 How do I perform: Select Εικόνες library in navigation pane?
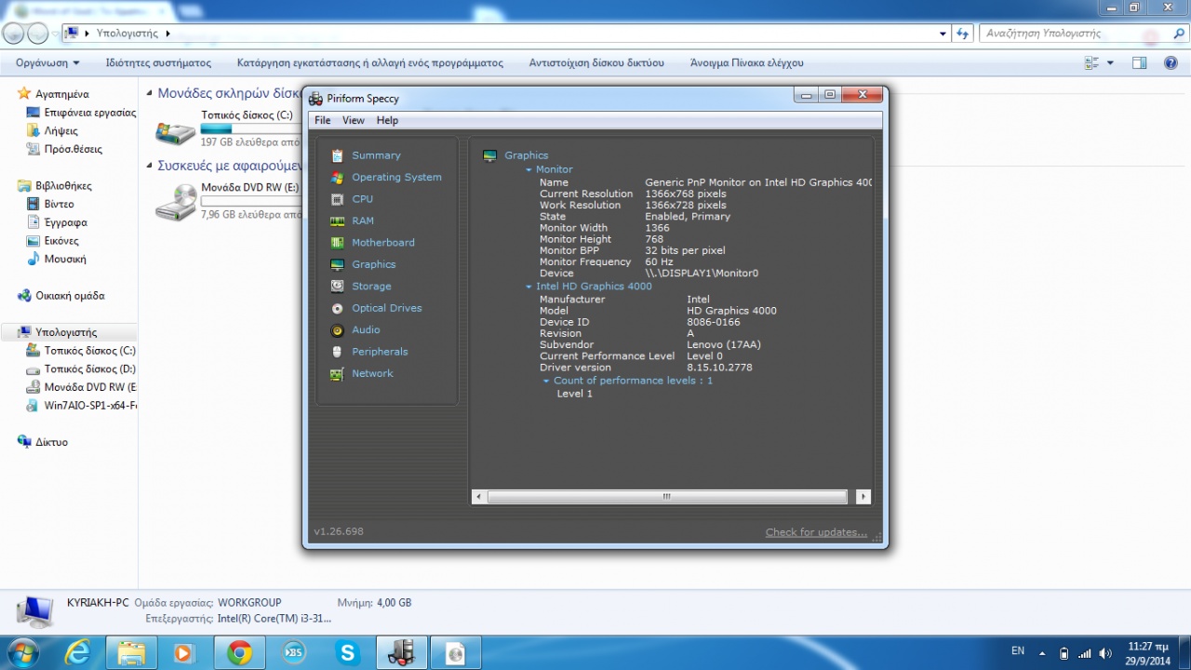coord(61,241)
